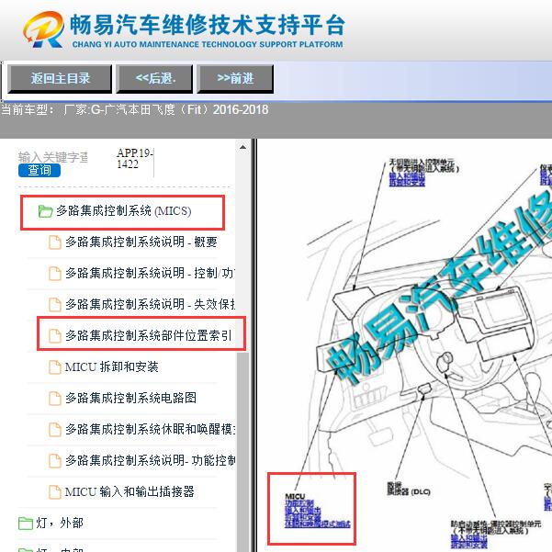Click the 返回主目录 button
Viewport: 552px width, 552px height.
click(60, 78)
